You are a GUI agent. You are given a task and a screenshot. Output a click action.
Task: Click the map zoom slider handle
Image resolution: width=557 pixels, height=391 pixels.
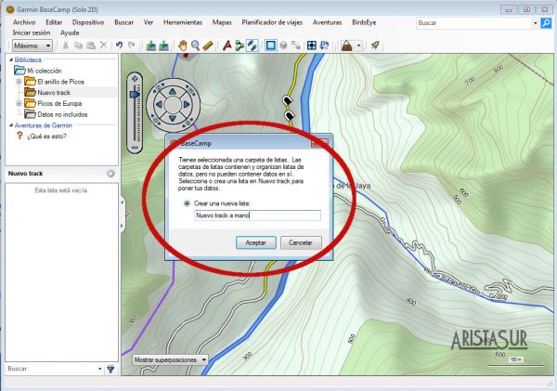coord(135,94)
